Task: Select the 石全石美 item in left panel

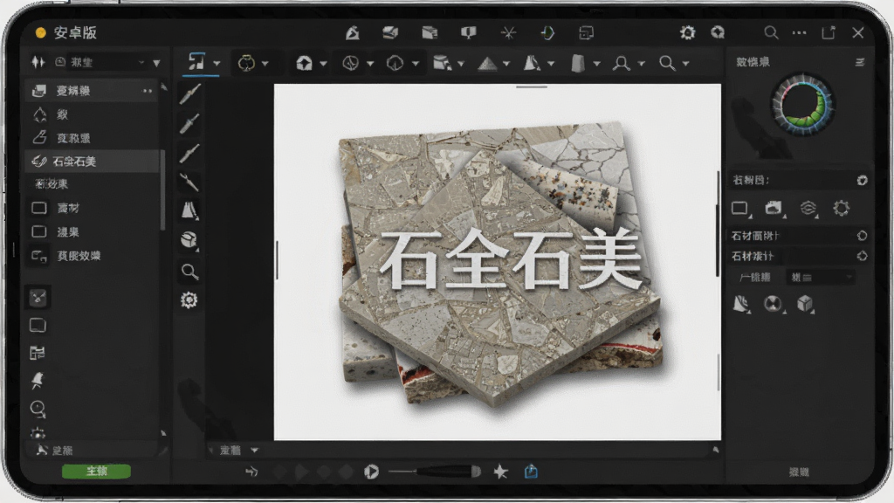Action: coord(93,162)
